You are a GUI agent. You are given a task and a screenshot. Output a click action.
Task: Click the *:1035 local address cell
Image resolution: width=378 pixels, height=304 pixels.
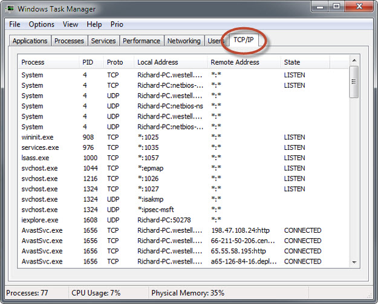pyautogui.click(x=148, y=147)
